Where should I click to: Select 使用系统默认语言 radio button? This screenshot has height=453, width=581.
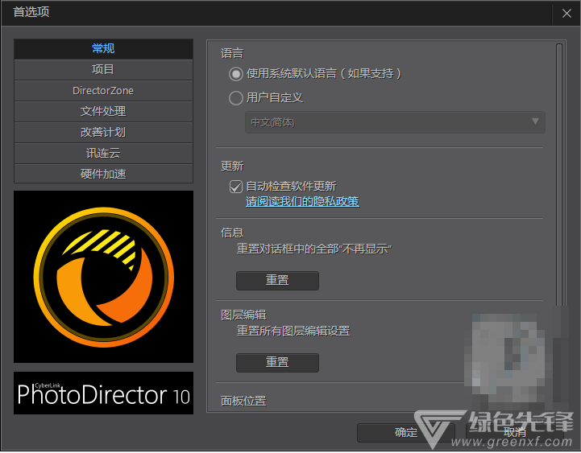236,74
